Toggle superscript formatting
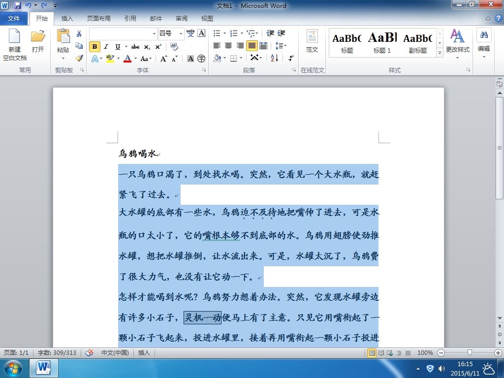Image resolution: width=504 pixels, height=378 pixels. pos(158,47)
